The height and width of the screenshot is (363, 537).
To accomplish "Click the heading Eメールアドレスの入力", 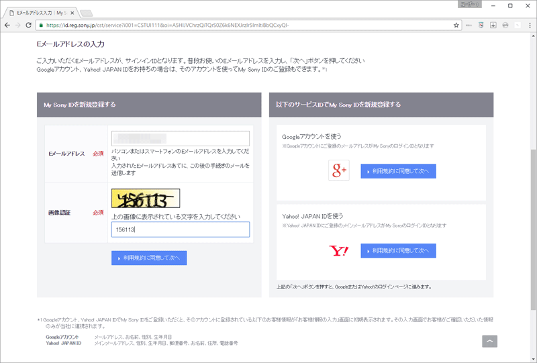I will (70, 44).
